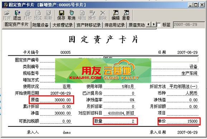Toggle the 标签 checkbox
This screenshot has height=139, width=207.
tap(159, 25)
